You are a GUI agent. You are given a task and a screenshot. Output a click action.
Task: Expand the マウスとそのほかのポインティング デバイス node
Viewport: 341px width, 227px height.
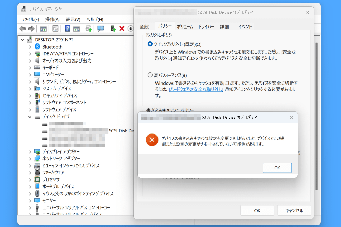pos(30,193)
